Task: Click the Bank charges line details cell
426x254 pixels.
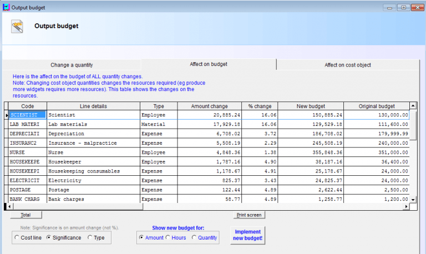Action: tap(93, 199)
